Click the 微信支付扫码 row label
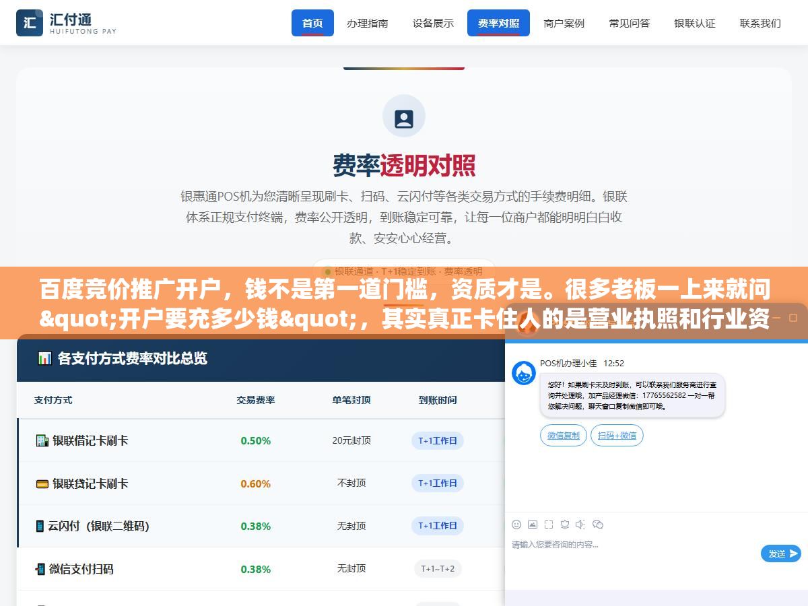808x606 pixels. (81, 569)
